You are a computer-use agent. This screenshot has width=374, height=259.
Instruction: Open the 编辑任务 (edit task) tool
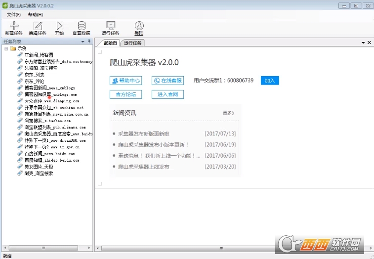pyautogui.click(x=38, y=26)
